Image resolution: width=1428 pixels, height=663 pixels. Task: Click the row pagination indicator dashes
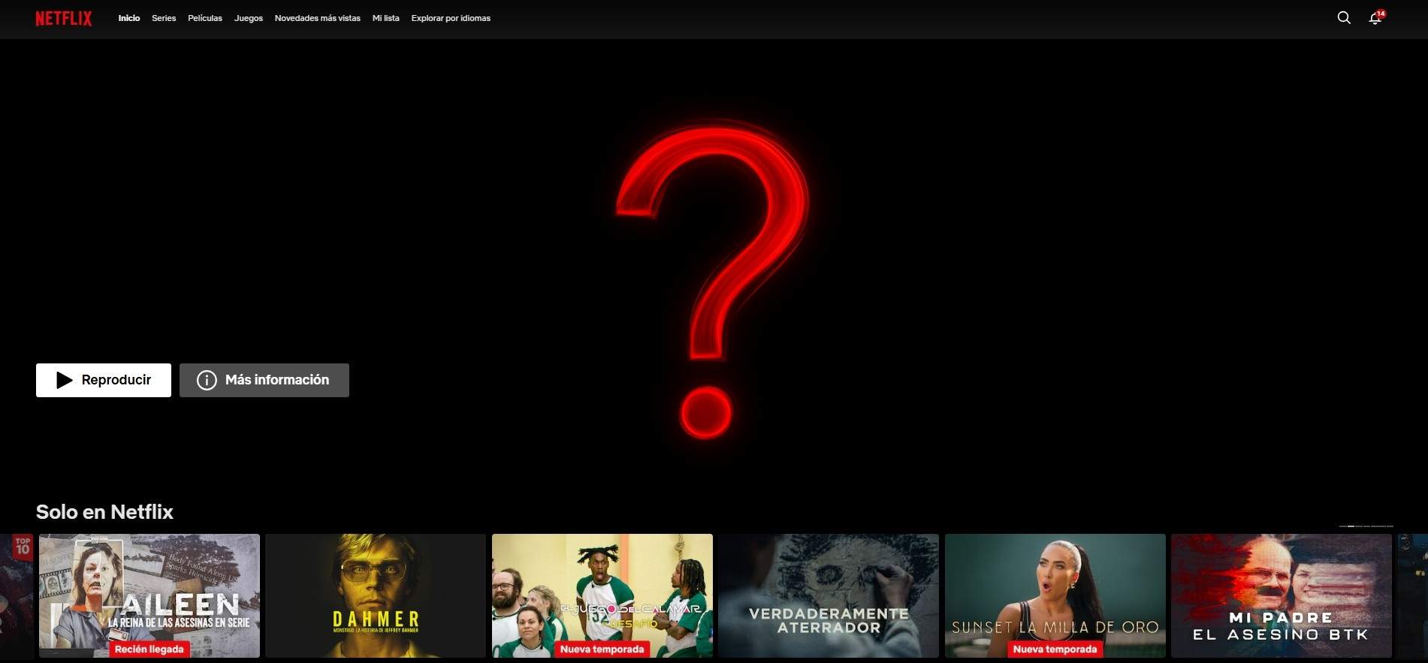[1366, 526]
